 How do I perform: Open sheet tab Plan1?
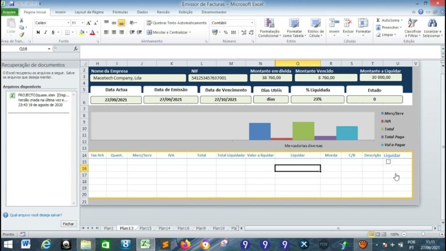tap(109, 228)
